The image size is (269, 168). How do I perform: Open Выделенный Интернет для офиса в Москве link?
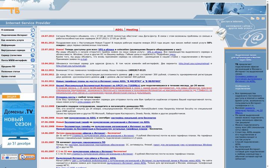coord(86,158)
